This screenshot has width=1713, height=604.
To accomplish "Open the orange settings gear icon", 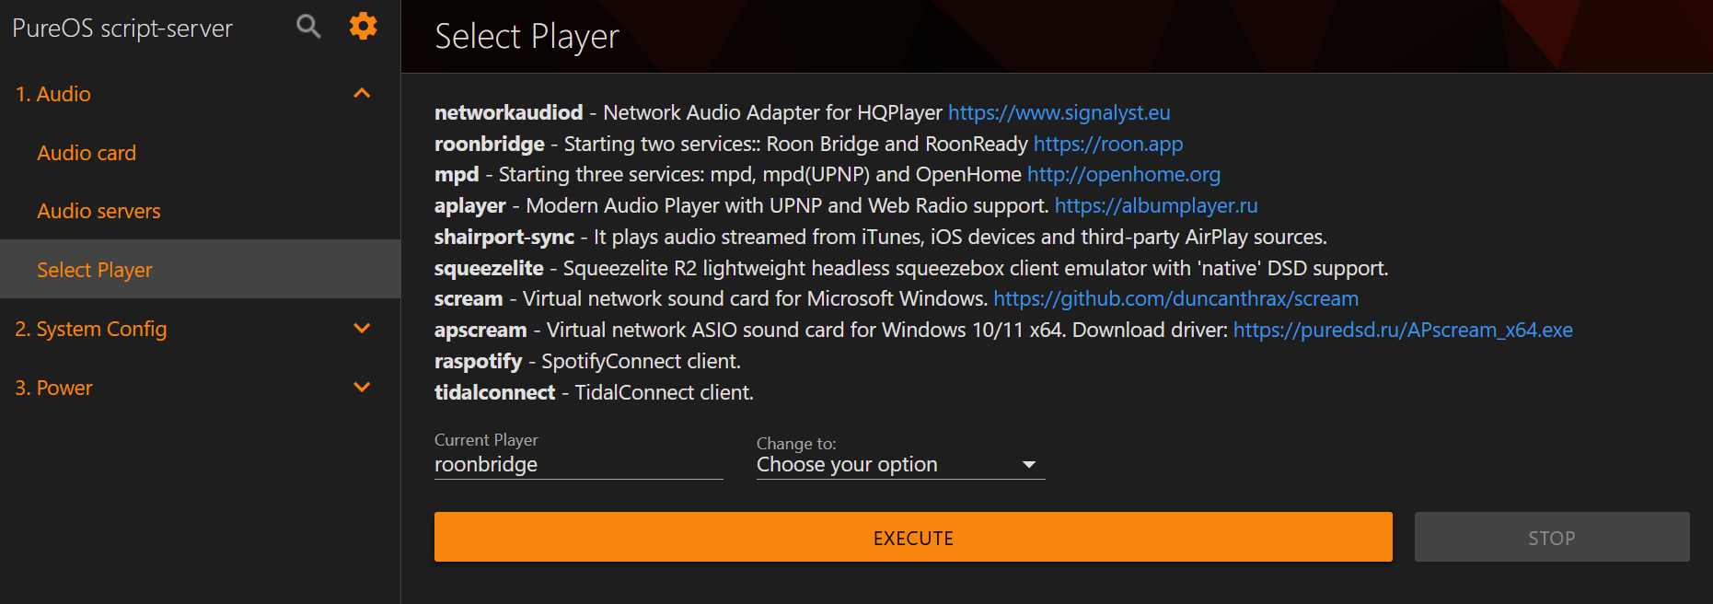I will coord(364,26).
